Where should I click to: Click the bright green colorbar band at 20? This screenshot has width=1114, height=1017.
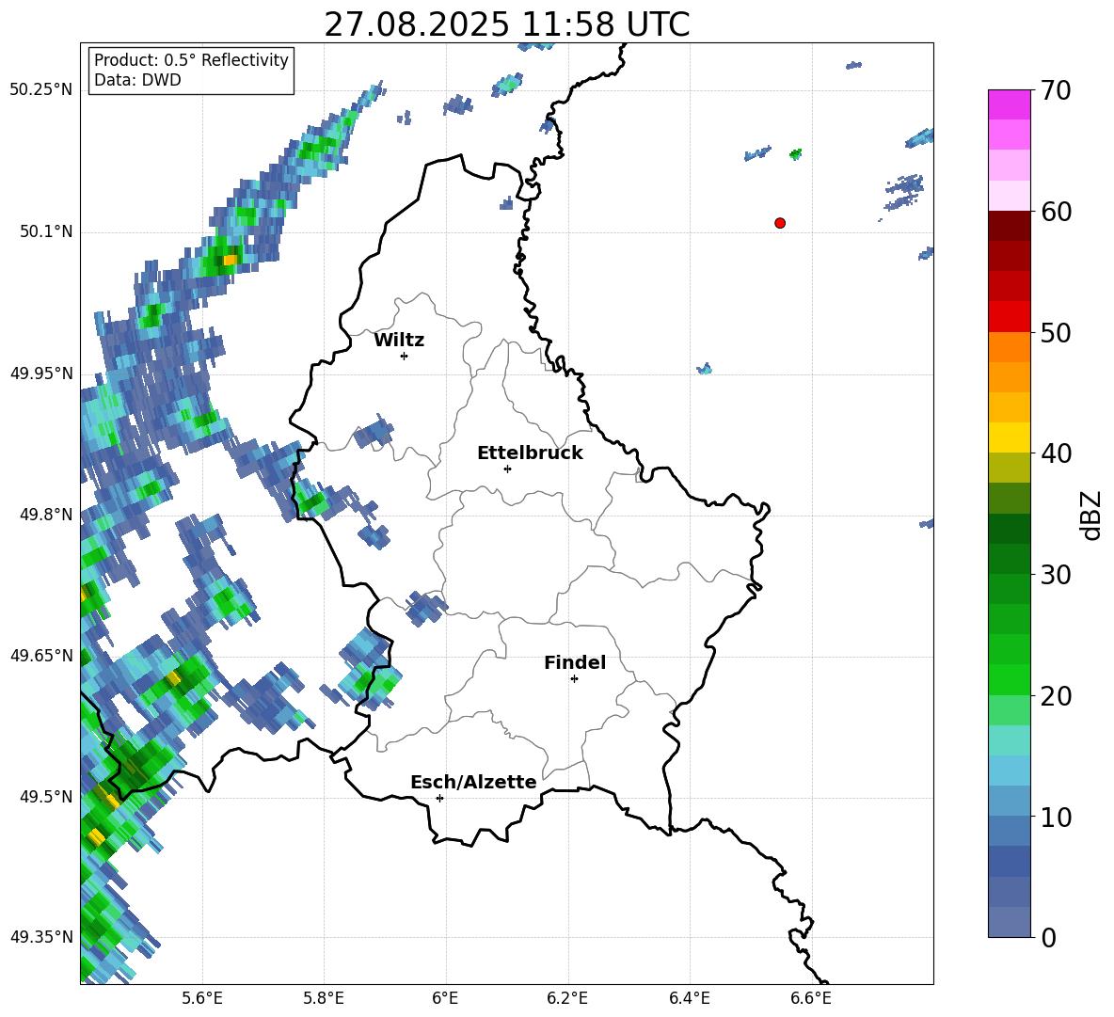pos(1009,679)
